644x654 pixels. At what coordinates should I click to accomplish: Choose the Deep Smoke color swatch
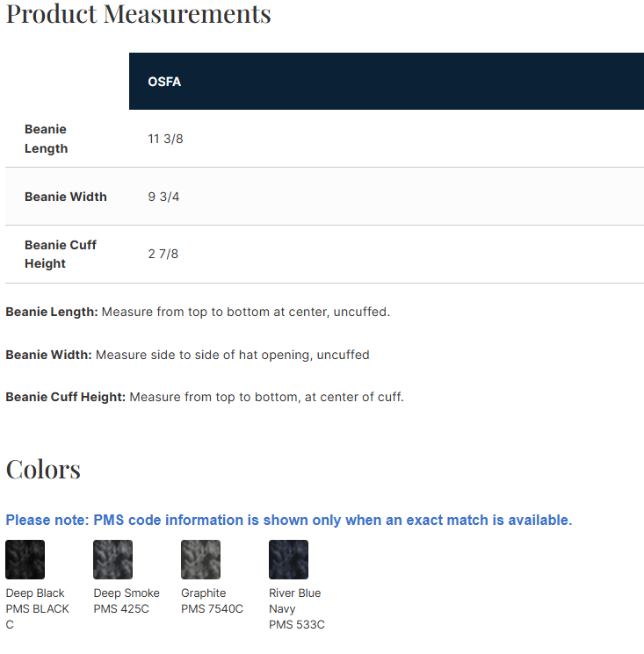pos(112,559)
